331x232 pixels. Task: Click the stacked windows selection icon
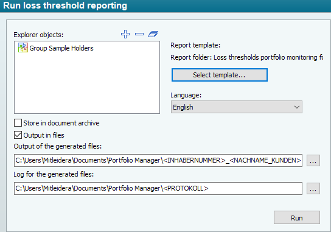click(153, 34)
